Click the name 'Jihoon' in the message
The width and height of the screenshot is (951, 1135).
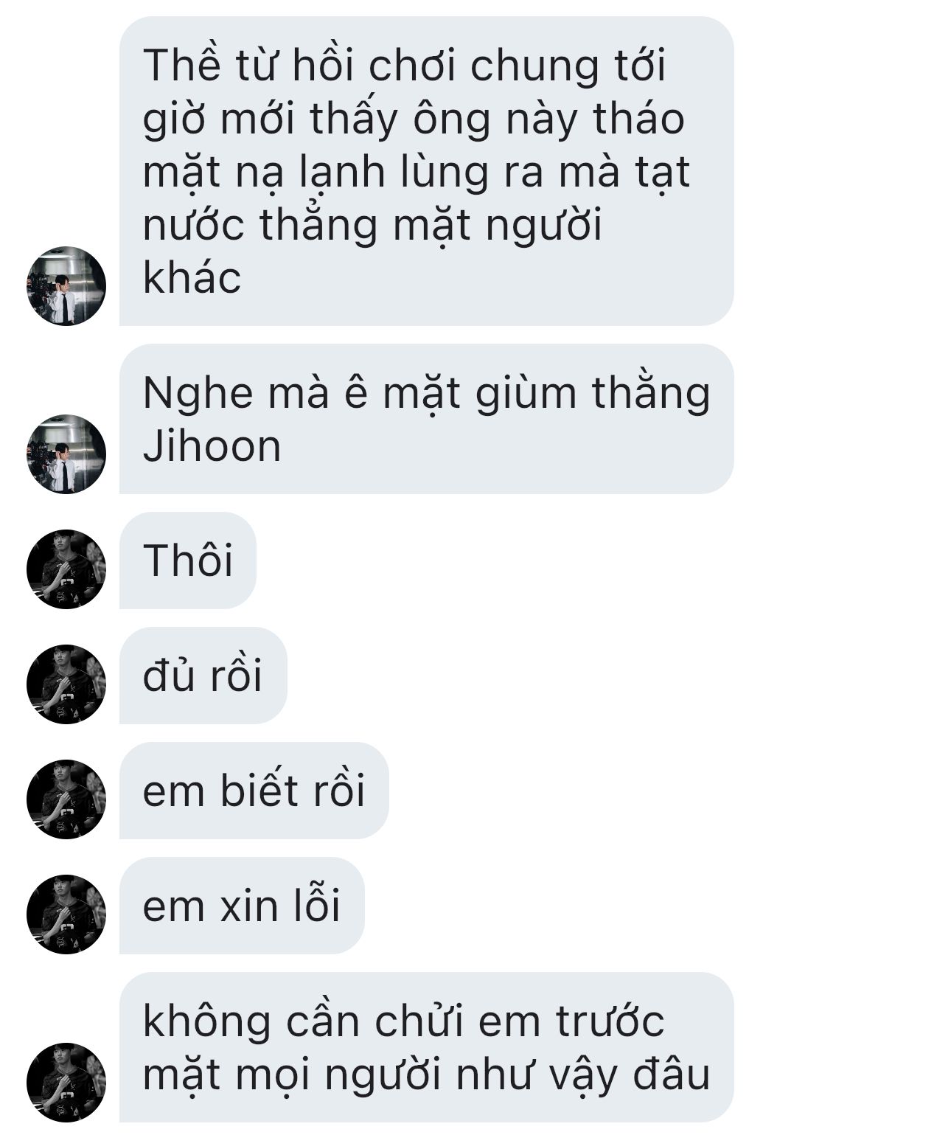pyautogui.click(x=212, y=446)
